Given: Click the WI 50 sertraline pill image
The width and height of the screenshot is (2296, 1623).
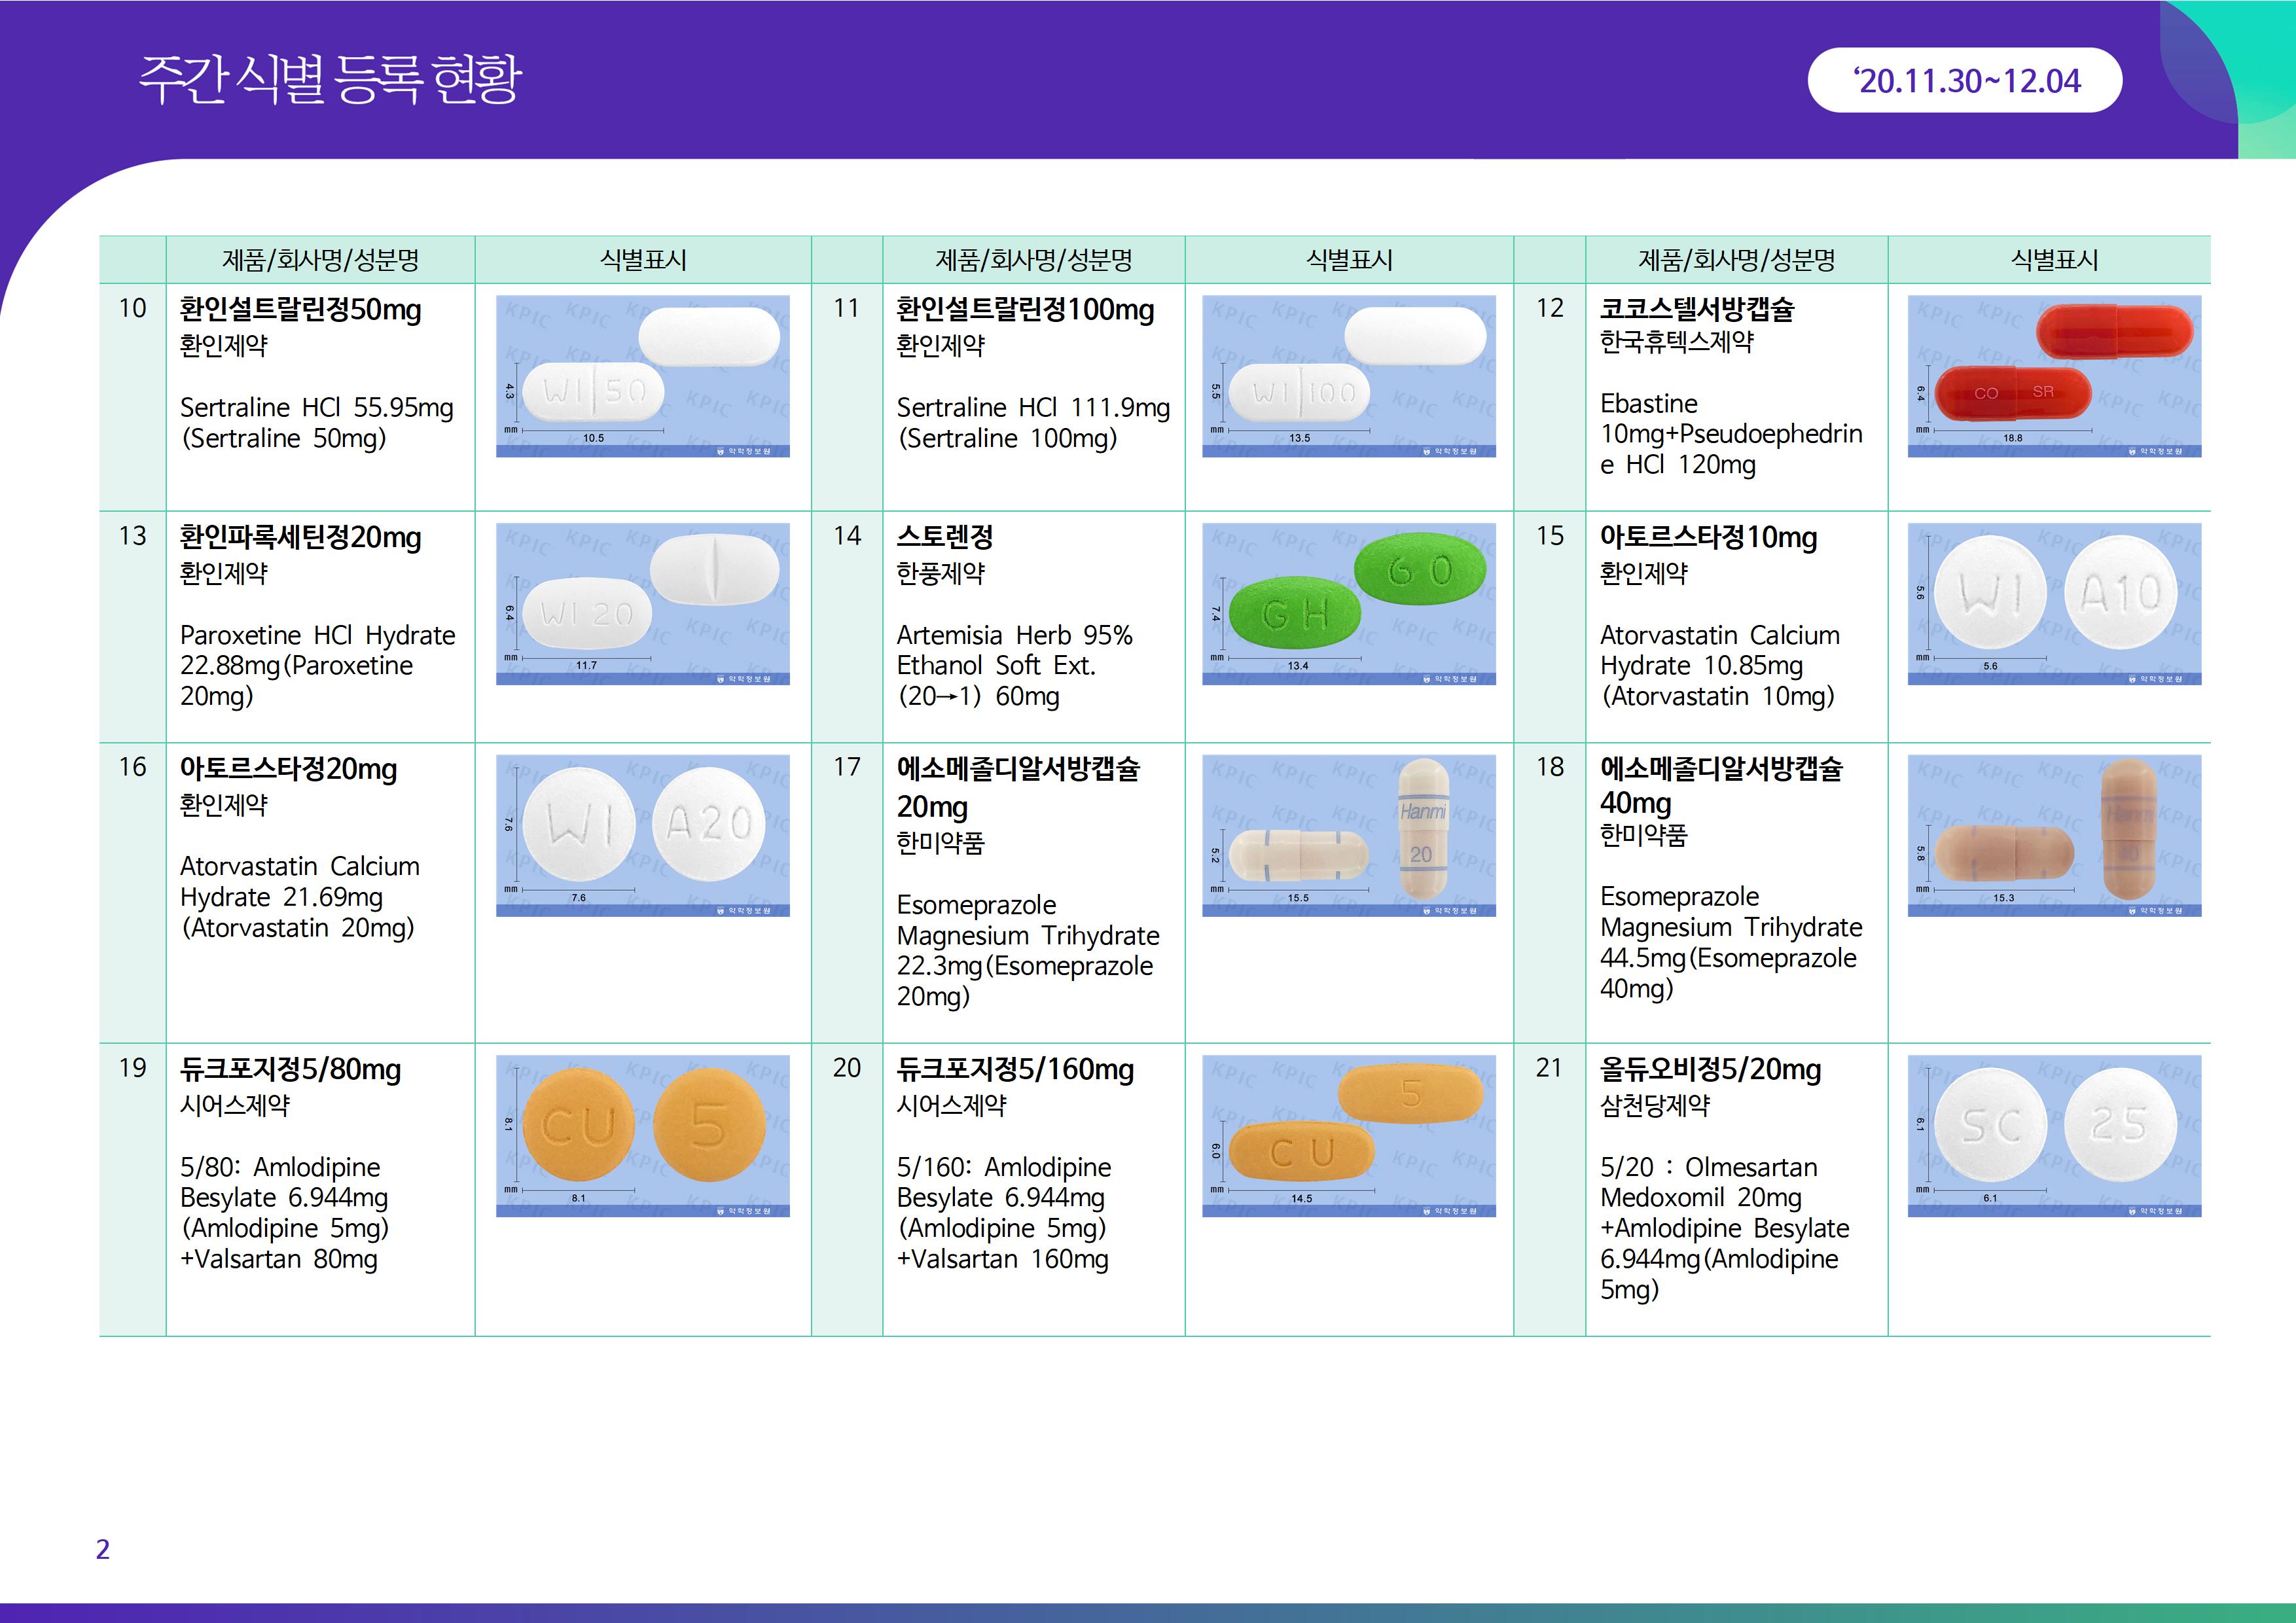Looking at the screenshot, I should click(642, 376).
